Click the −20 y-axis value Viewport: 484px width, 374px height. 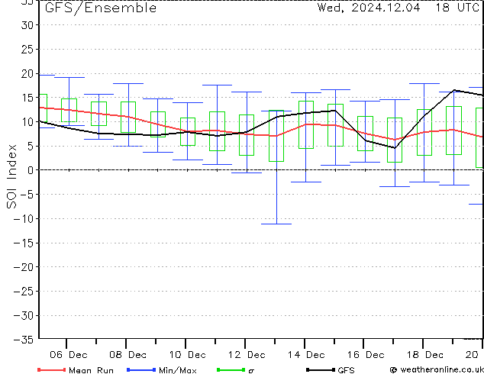coord(24,267)
